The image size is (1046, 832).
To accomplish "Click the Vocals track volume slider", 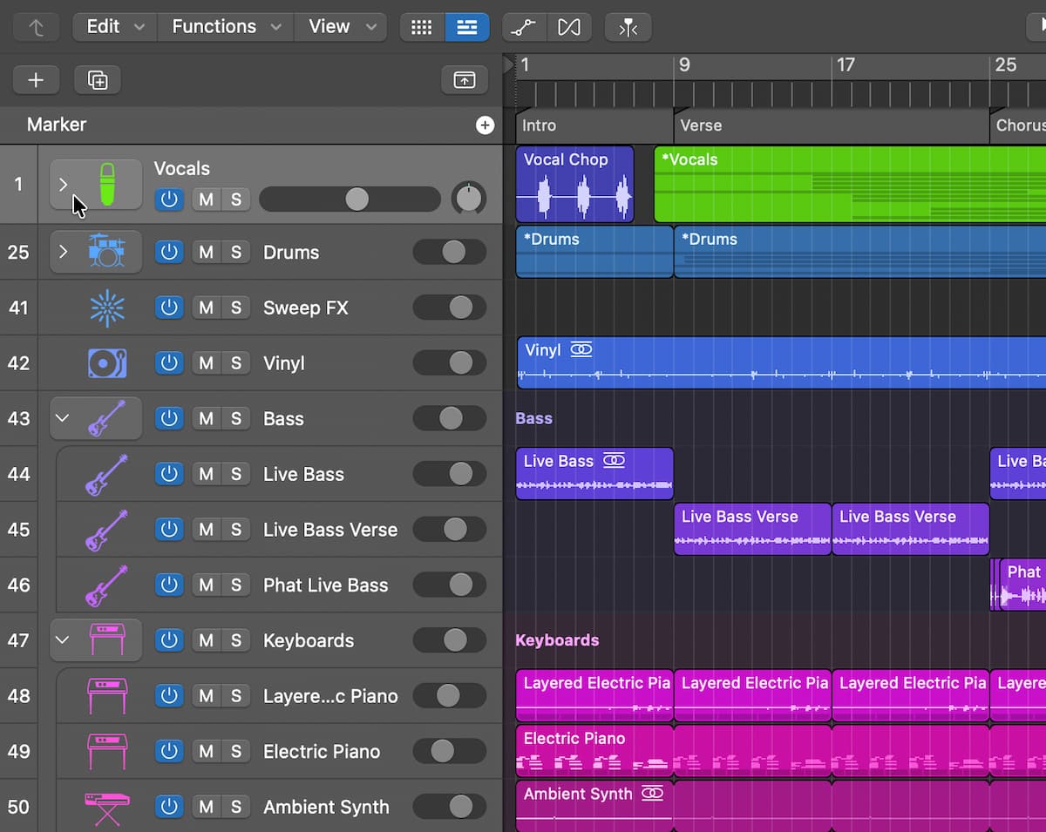I will [350, 200].
